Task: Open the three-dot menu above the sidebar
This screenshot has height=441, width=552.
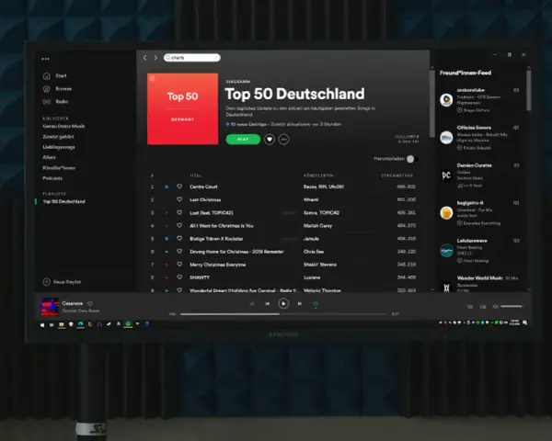Action: tap(45, 59)
